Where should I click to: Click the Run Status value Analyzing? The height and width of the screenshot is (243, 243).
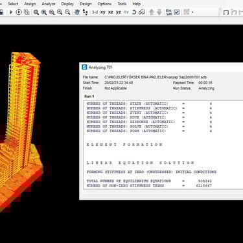pyautogui.click(x=206, y=88)
